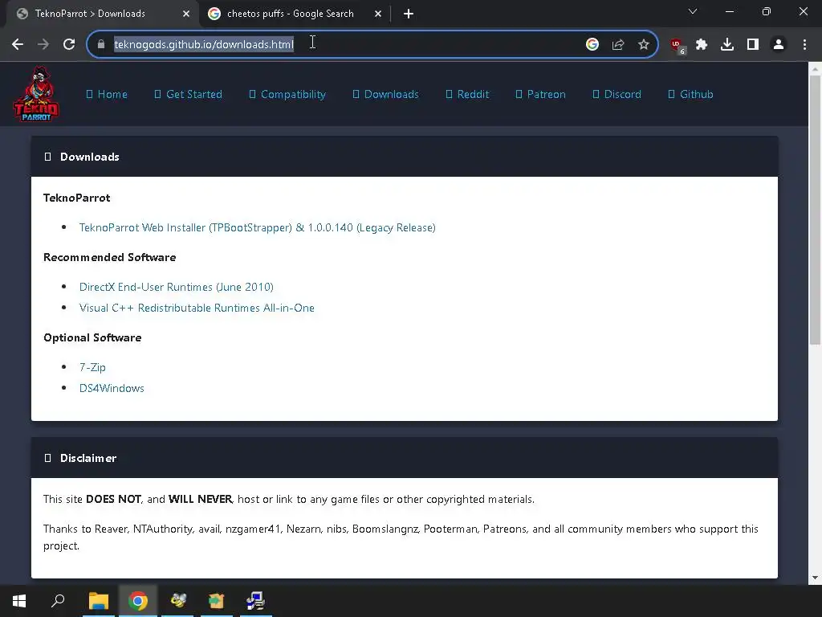Toggle the browser side panel
This screenshot has width=822, height=617.
753,45
